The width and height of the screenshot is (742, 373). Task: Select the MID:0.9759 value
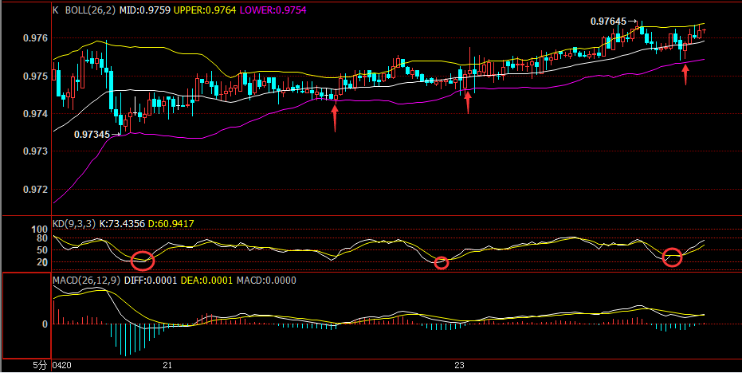pos(145,10)
